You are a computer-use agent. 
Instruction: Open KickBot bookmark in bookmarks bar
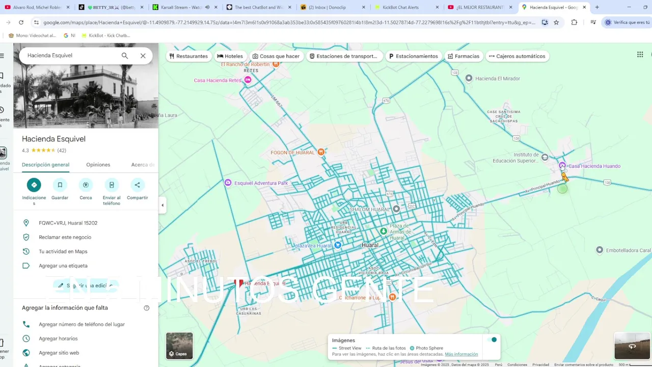(106, 36)
